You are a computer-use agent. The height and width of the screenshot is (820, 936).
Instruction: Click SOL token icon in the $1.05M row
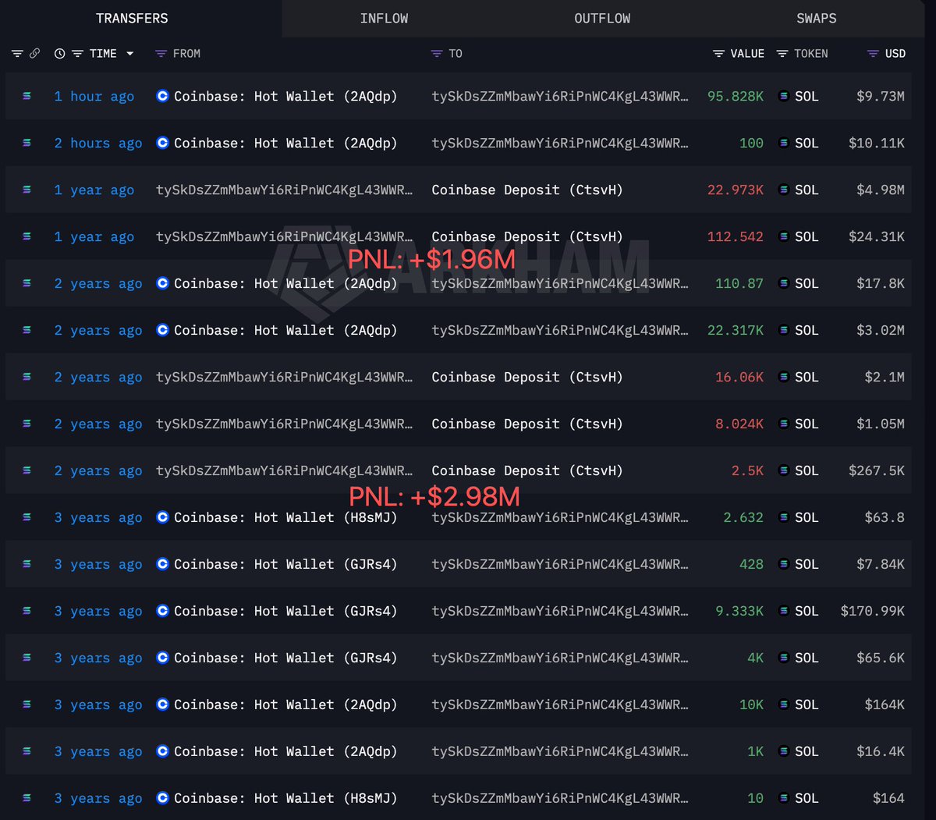[784, 424]
